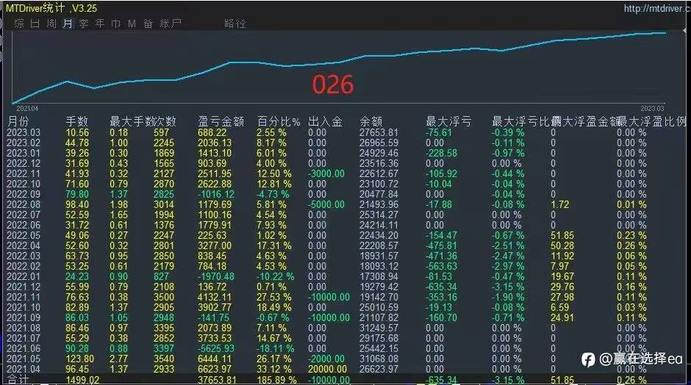
Task: Select the 2023.03 month row
Action: (x=24, y=132)
